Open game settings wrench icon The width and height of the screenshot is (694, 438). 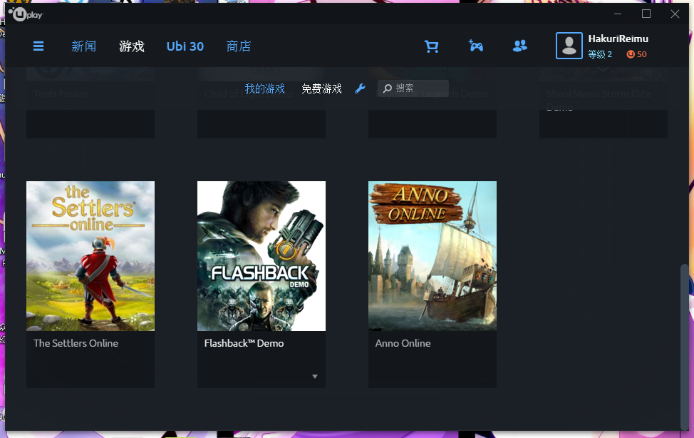360,88
